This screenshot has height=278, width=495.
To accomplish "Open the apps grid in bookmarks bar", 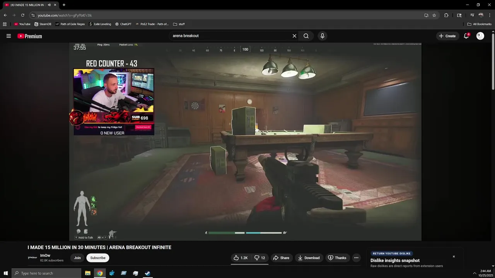I will [x=5, y=24].
